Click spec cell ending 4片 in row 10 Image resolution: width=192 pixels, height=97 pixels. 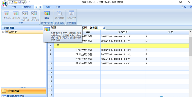(123, 63)
